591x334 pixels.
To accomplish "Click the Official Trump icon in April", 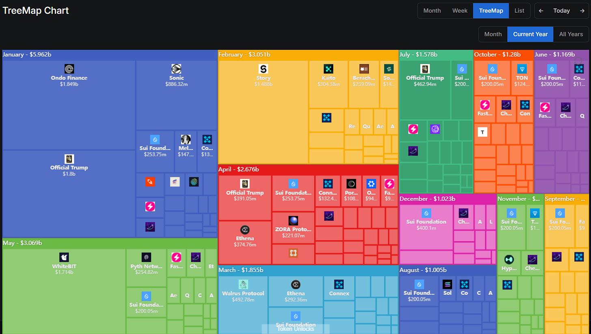I will click(x=245, y=184).
